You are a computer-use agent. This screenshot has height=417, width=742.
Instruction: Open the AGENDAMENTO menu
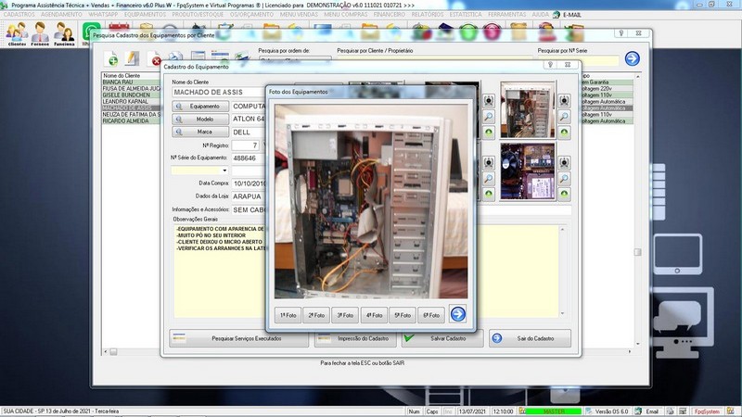61,15
